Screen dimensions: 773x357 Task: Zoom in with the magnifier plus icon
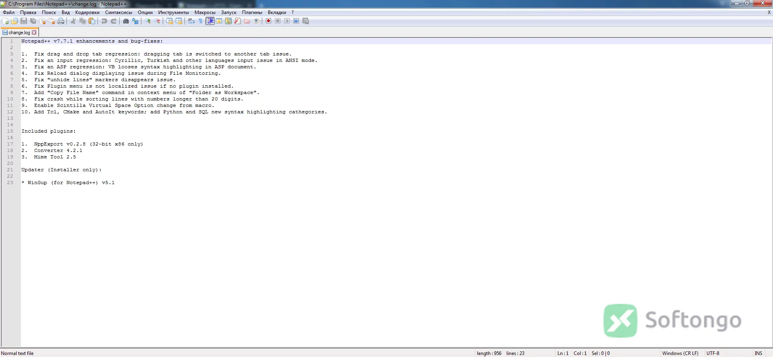pyautogui.click(x=148, y=21)
